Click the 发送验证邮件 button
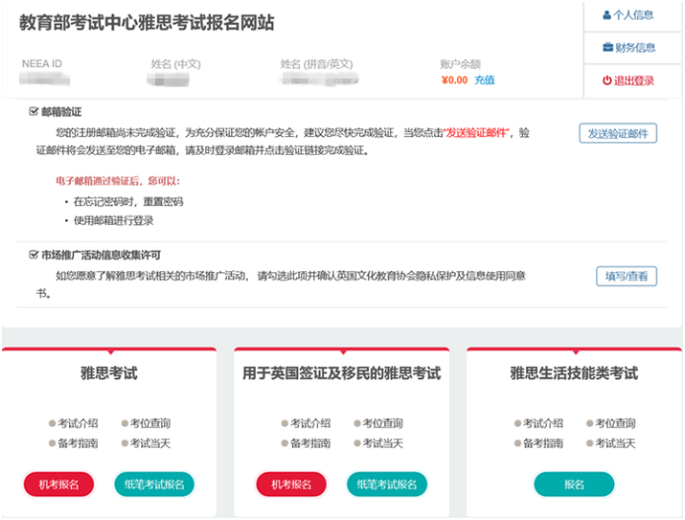This screenshot has height=520, width=685. [618, 133]
